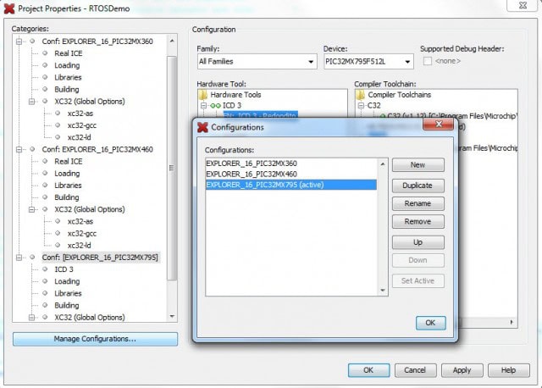Viewport: 542px width, 388px height.
Task: Collapse XC32 (Global Options) under PIC32MX460
Action: point(32,209)
